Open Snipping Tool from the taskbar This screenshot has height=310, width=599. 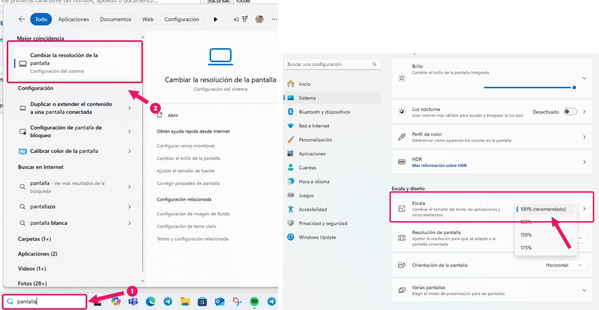237,301
